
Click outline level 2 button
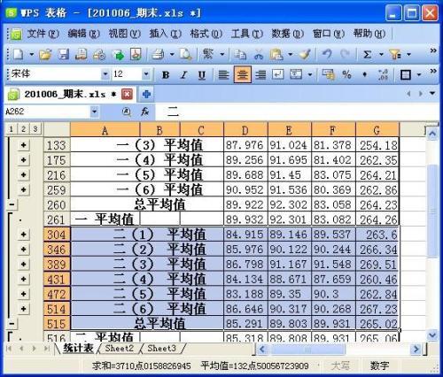23,129
